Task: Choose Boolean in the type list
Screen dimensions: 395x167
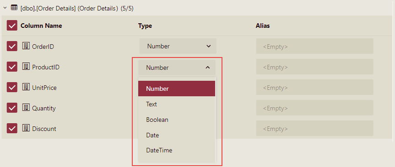Action: pyautogui.click(x=177, y=120)
